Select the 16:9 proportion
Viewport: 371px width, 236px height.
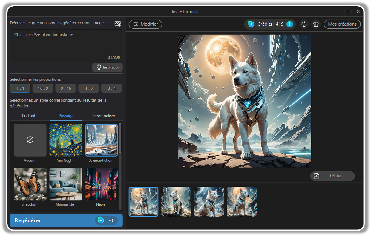coord(43,88)
